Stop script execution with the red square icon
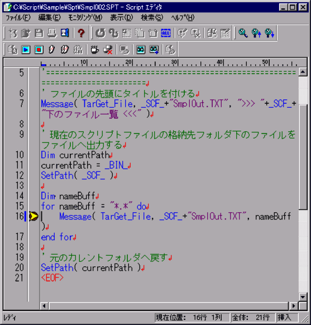 point(39,50)
